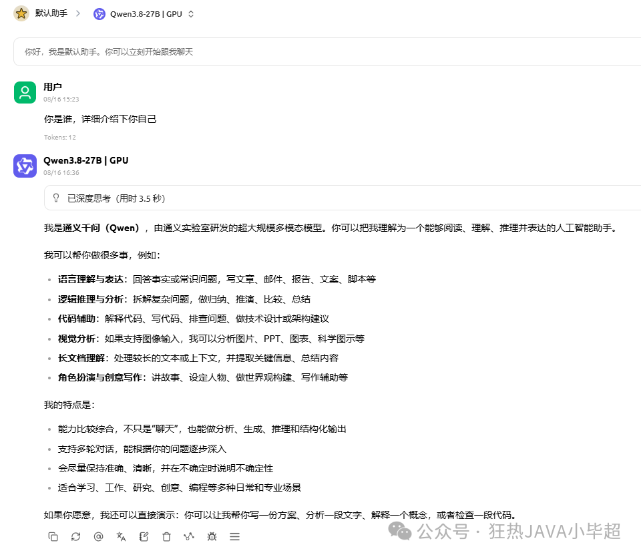This screenshot has width=641, height=557.
Task: Click the Qwen logo in the top bar
Action: [x=99, y=14]
